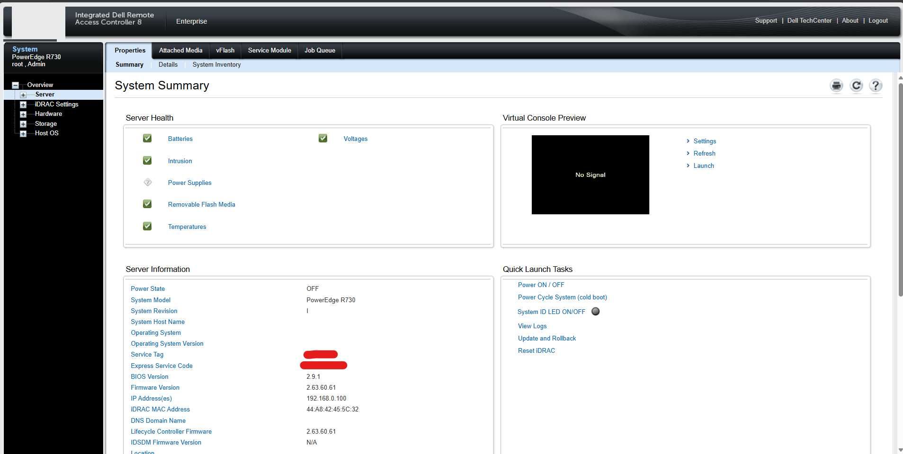Click the Removable Flash Media status icon
903x454 pixels.
pos(147,204)
